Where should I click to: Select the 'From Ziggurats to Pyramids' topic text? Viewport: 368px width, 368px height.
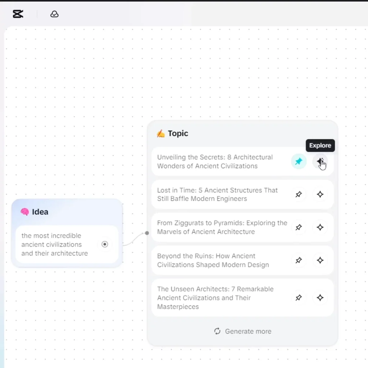point(222,227)
